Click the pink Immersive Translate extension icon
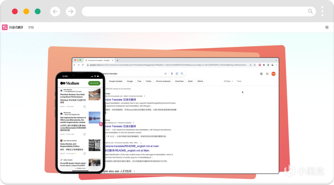Viewport: 334px width, 185px height. pos(260,65)
